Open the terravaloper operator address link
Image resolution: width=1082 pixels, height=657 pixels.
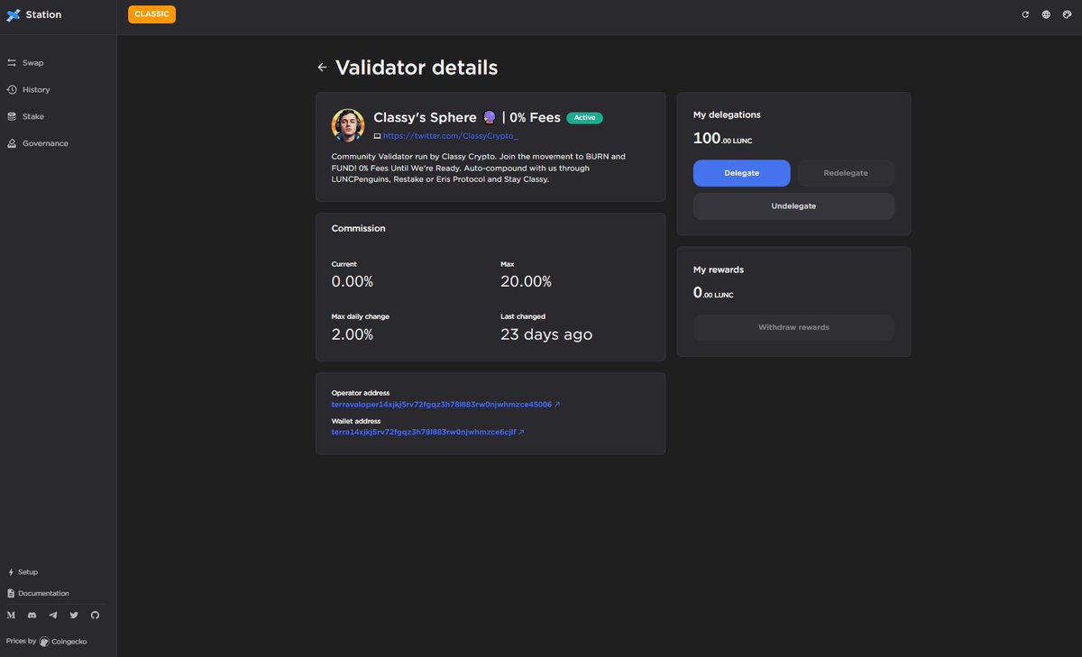[x=445, y=405]
